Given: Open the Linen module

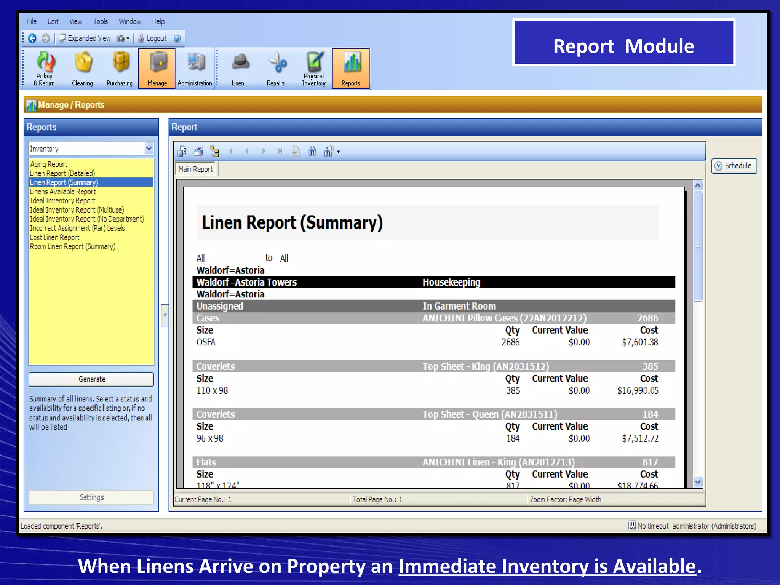Looking at the screenshot, I should pyautogui.click(x=238, y=69).
